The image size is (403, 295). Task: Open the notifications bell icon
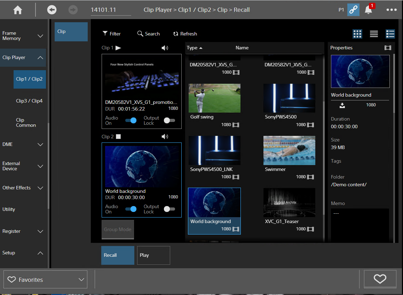(x=369, y=10)
